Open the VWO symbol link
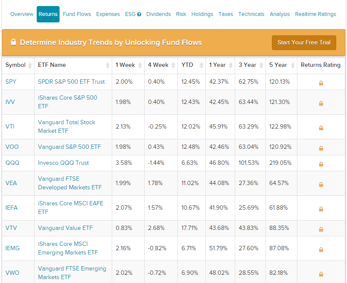 point(13,273)
